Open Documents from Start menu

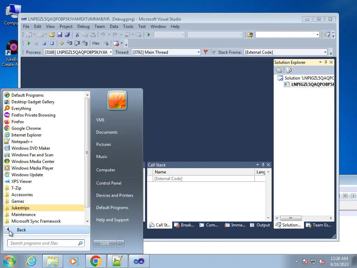(107, 132)
